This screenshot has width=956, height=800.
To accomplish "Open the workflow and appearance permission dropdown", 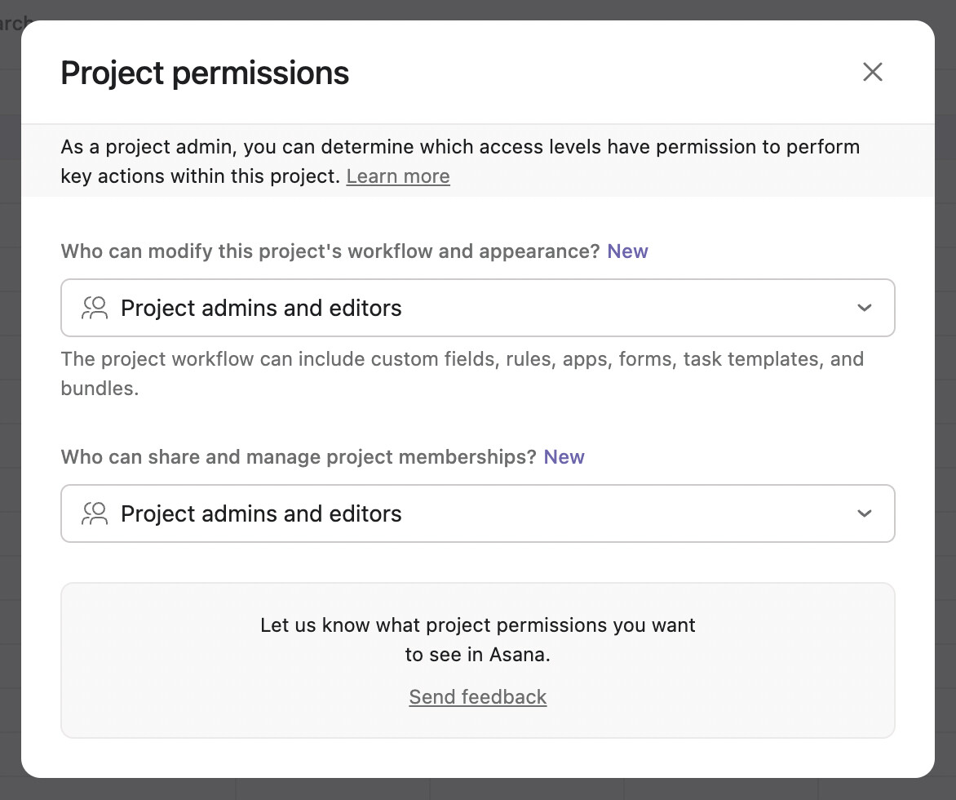I will click(x=478, y=308).
